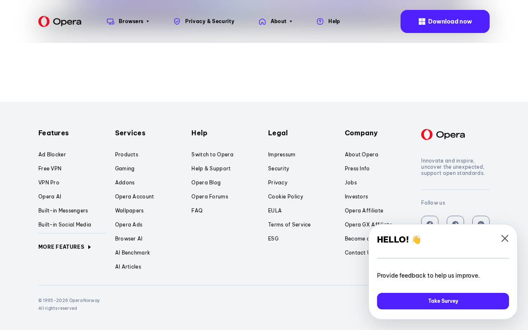Expand the Browsers dropdown menu
528x330 pixels.
click(x=128, y=21)
